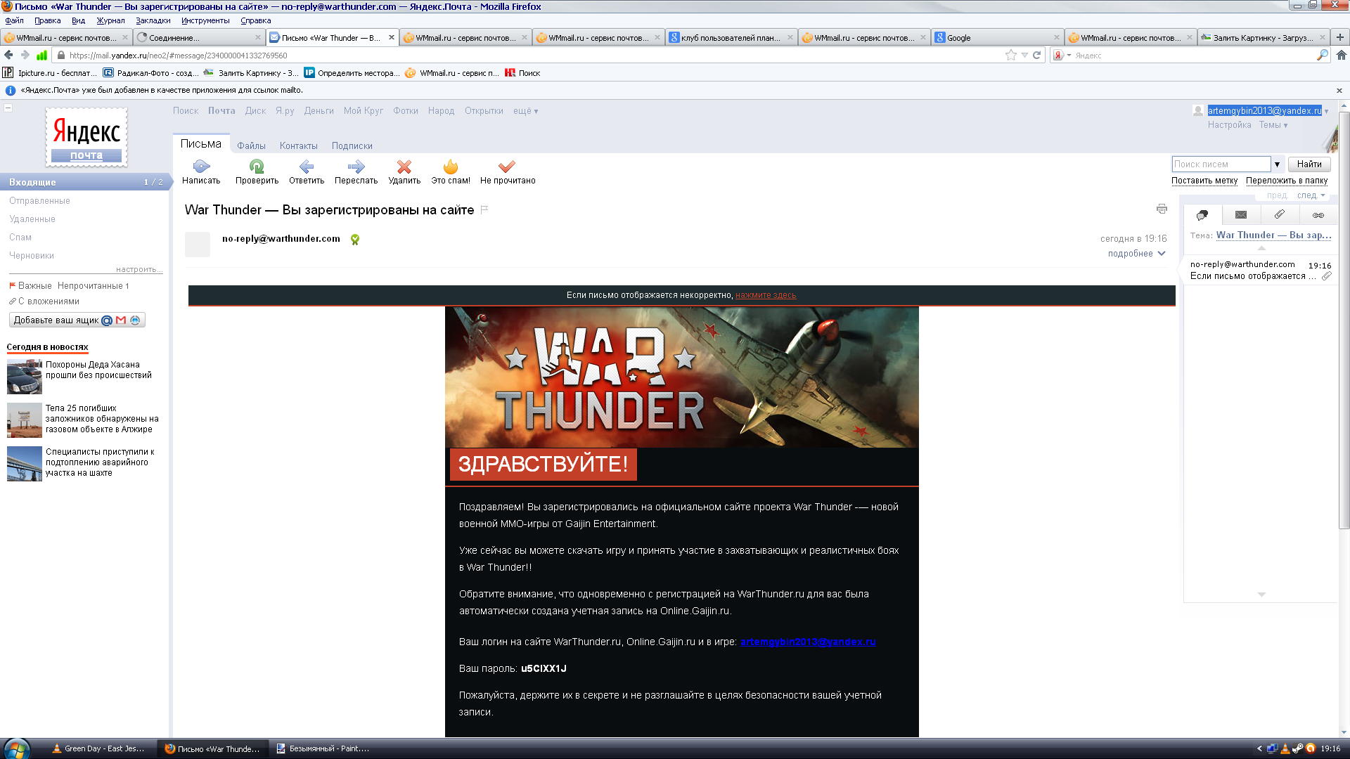Open the envelope icon in side panel
This screenshot has width=1350, height=759.
click(x=1241, y=215)
